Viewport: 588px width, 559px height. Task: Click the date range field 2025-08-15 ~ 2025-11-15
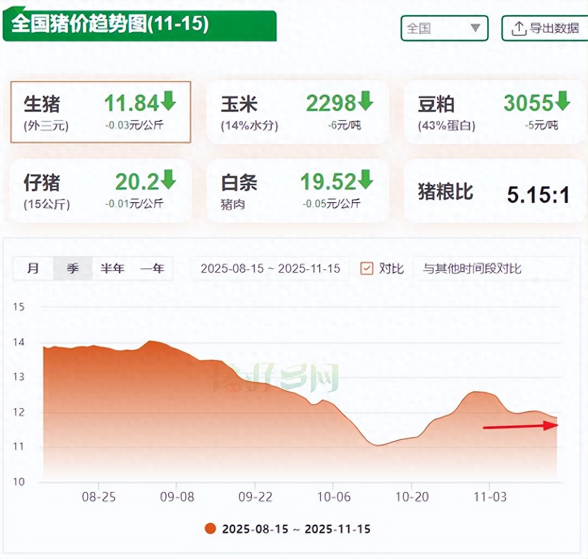point(270,268)
